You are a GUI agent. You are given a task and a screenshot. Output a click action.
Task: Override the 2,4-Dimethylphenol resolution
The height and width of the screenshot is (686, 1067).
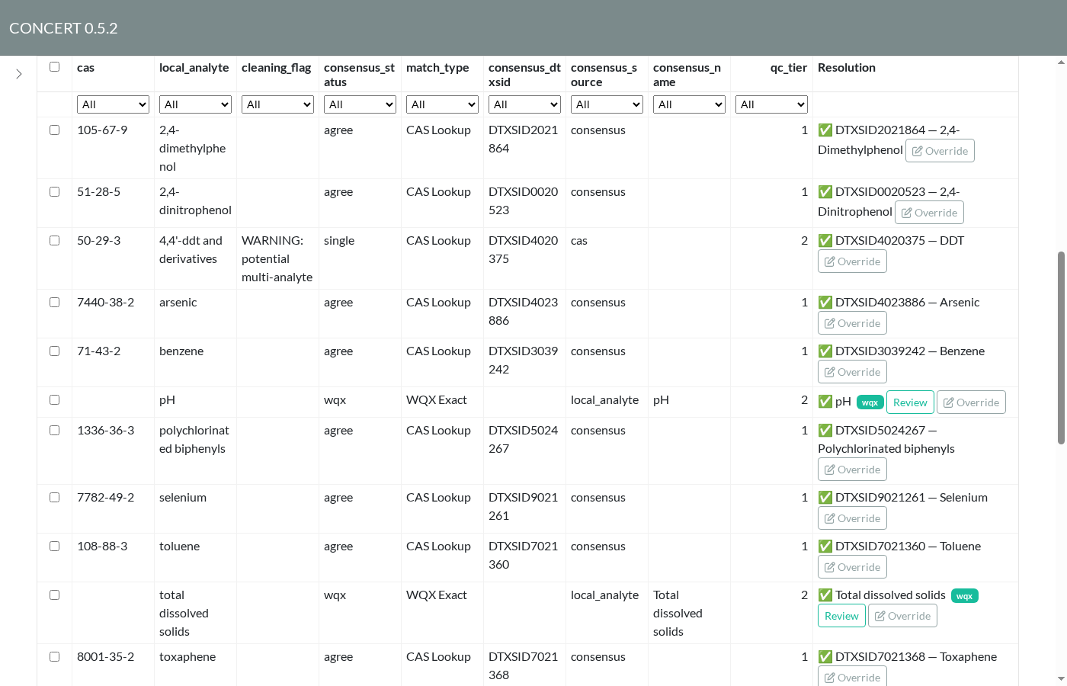[x=940, y=151]
